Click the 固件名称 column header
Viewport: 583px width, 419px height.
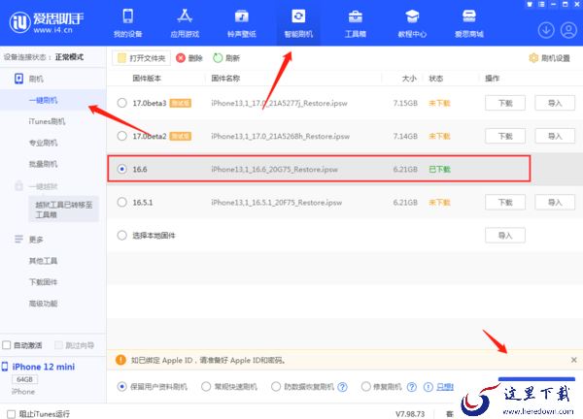pos(225,79)
